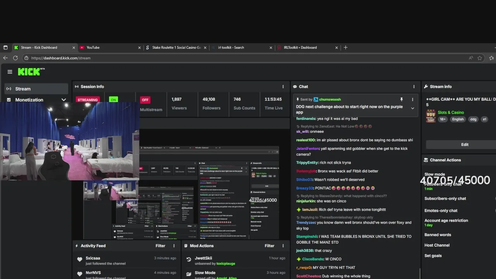Screen dimensions: 496x279
Task: Unpin the pinned chat message pin icon
Action: (401, 100)
